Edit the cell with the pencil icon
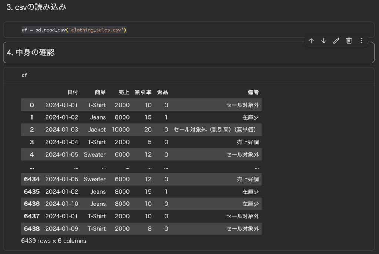 pos(336,41)
